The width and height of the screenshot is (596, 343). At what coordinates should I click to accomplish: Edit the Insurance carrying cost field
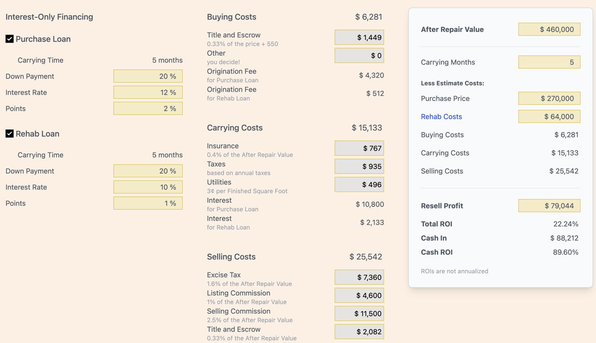(x=359, y=148)
